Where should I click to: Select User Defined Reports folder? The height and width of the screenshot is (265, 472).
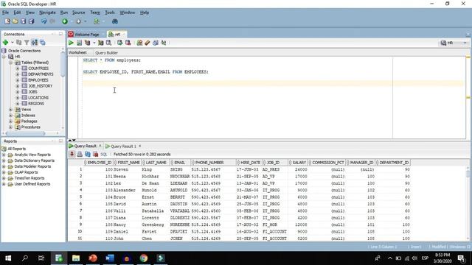tap(32, 184)
